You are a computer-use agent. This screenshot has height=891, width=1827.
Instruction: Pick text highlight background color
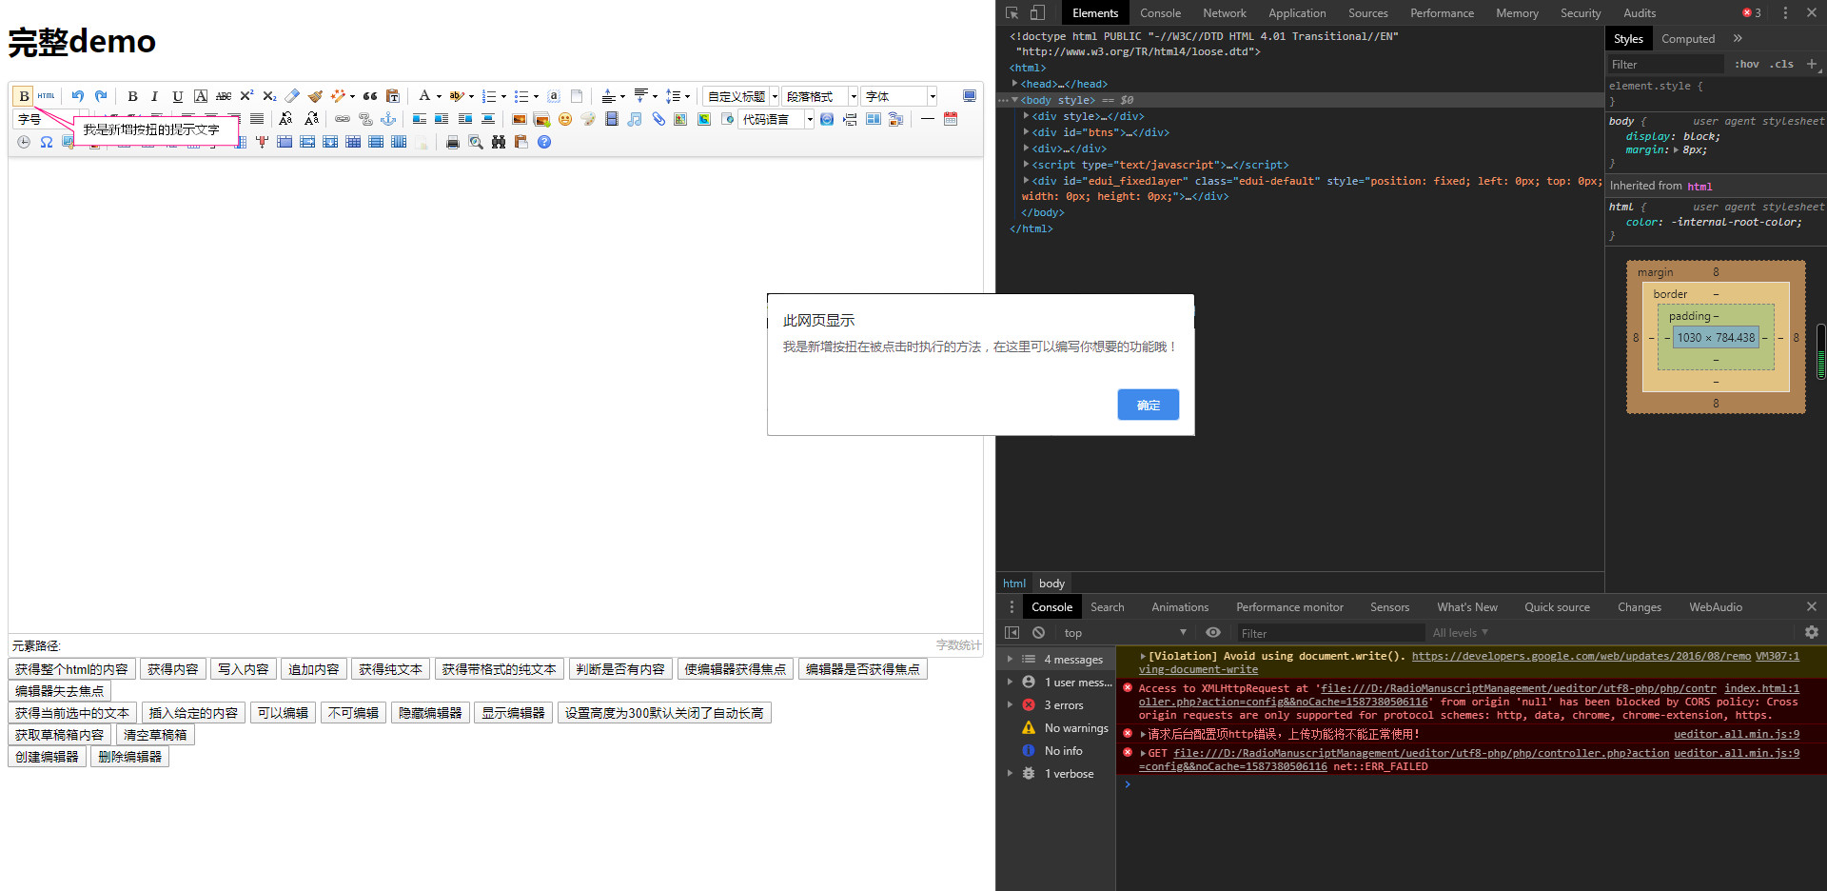tap(457, 96)
